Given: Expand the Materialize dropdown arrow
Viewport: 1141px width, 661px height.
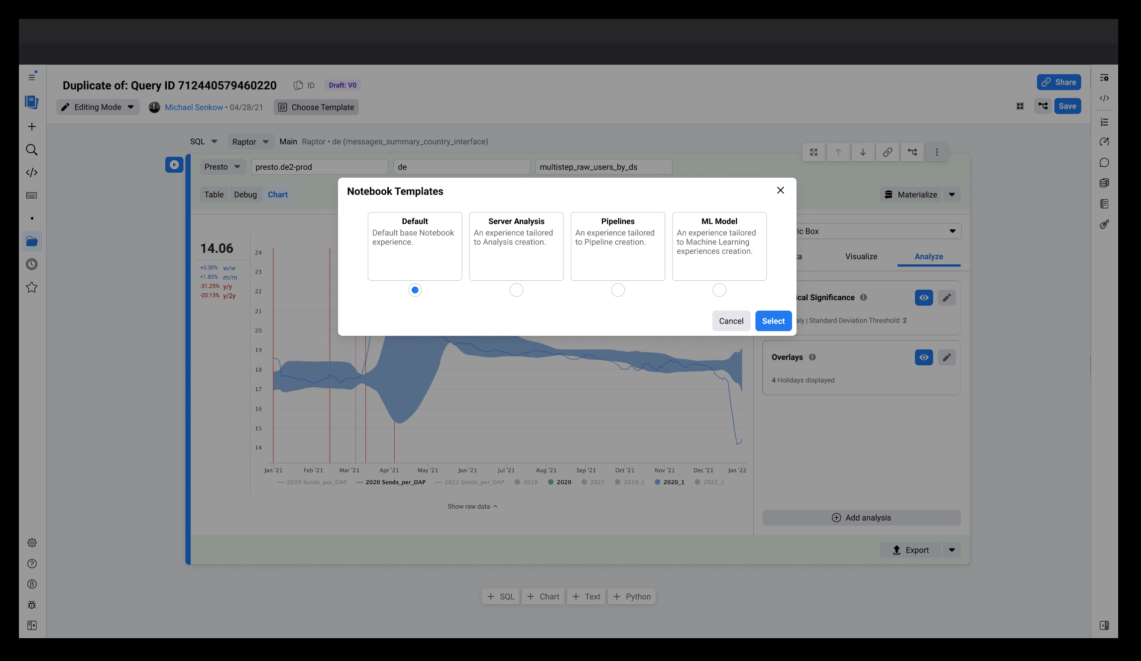Looking at the screenshot, I should [x=952, y=195].
